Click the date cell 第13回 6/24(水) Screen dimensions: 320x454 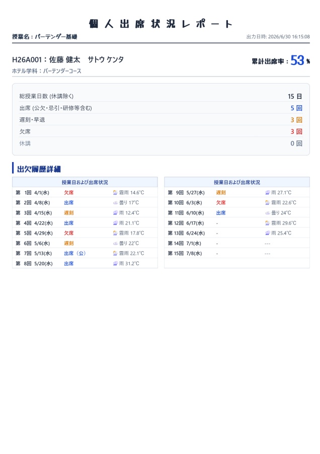click(186, 233)
